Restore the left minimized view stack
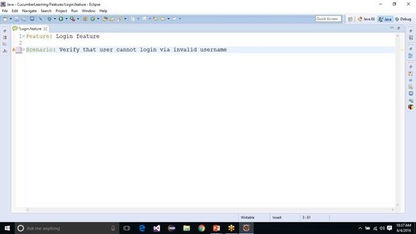 pyautogui.click(x=5, y=31)
